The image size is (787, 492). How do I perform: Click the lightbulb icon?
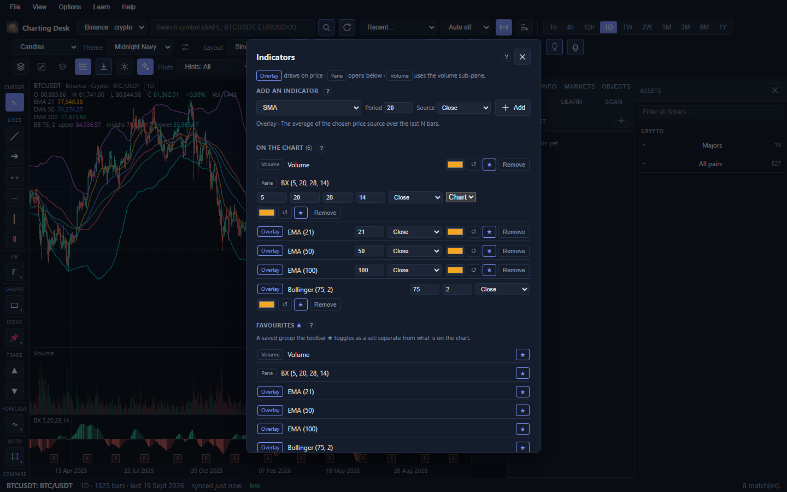point(555,47)
